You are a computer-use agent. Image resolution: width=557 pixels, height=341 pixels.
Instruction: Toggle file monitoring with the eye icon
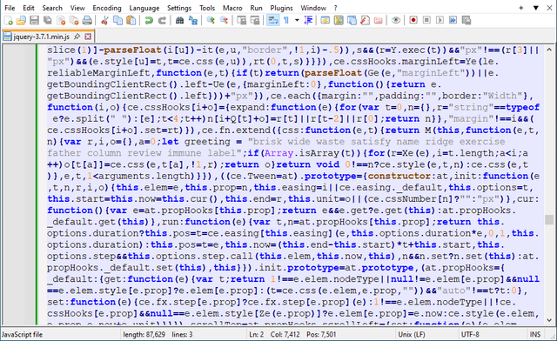point(396,20)
